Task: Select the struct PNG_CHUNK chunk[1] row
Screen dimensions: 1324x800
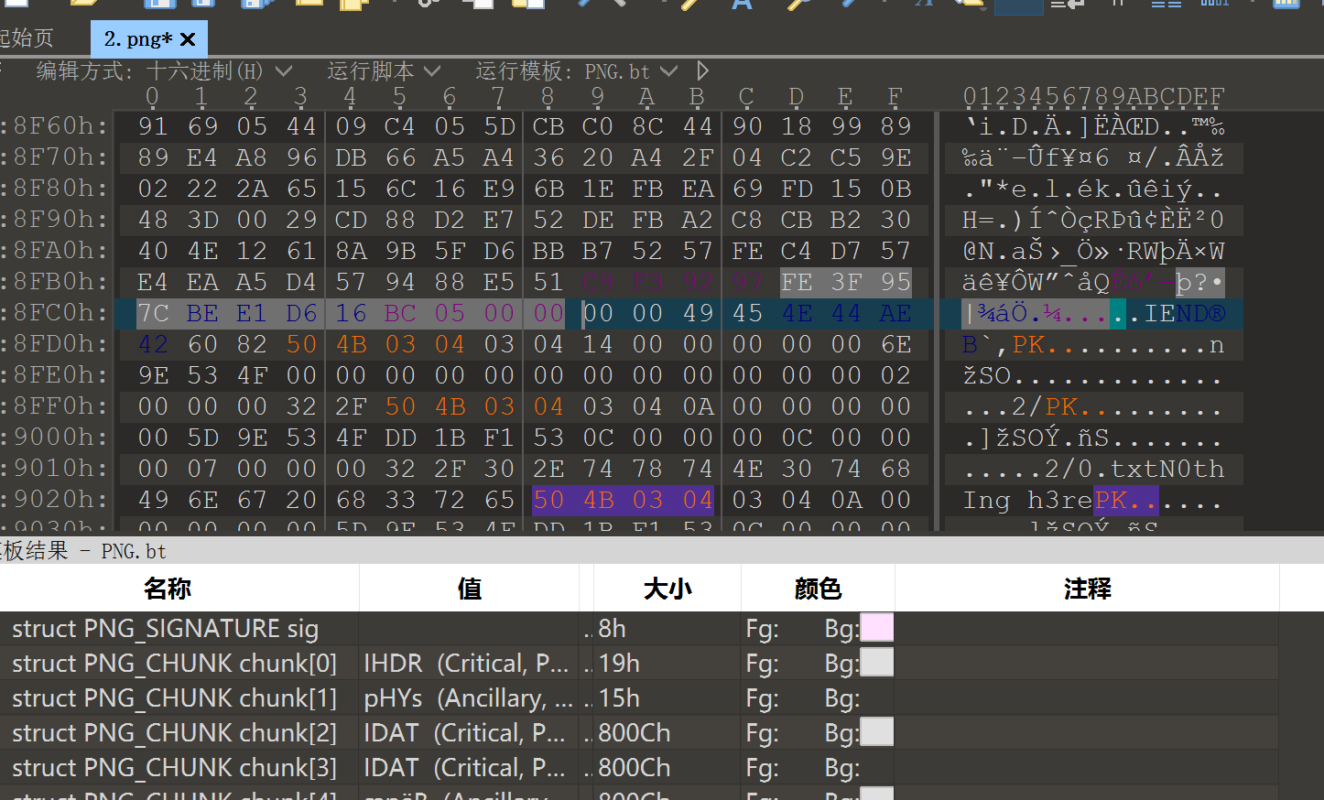Action: (639, 698)
